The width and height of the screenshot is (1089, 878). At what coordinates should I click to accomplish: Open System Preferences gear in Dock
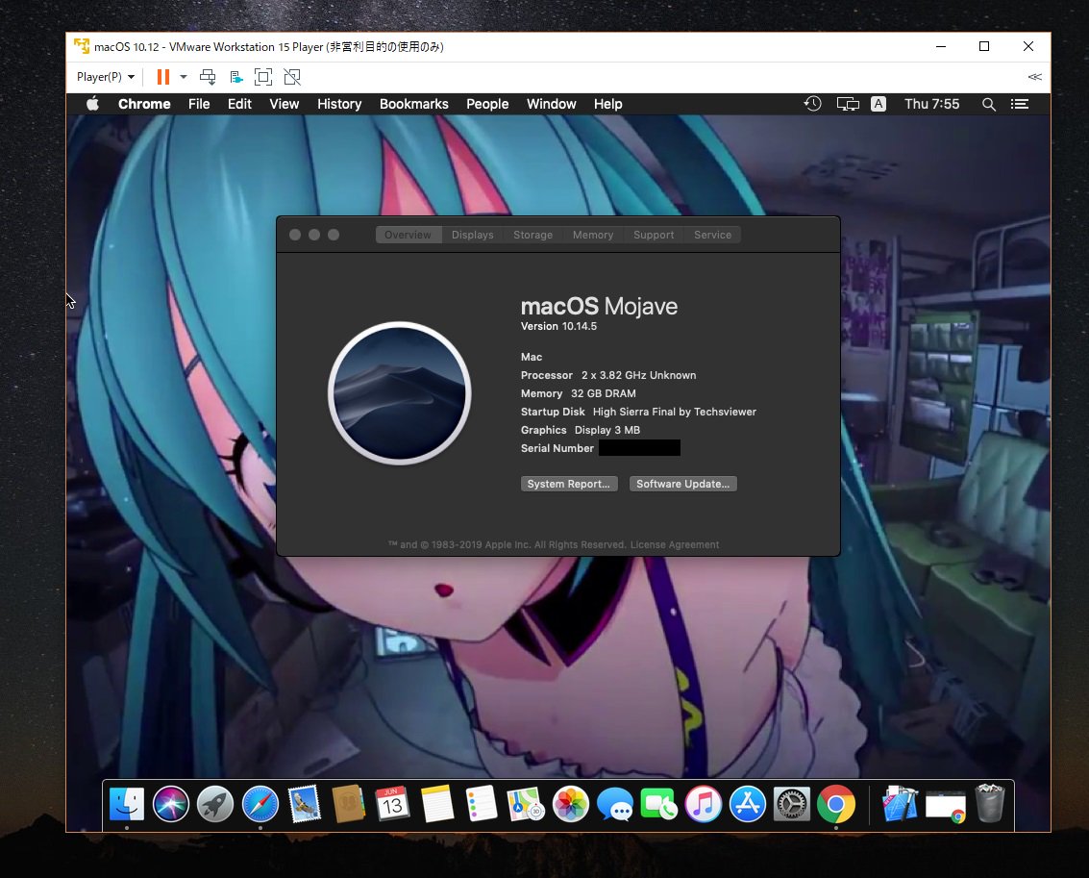click(792, 804)
